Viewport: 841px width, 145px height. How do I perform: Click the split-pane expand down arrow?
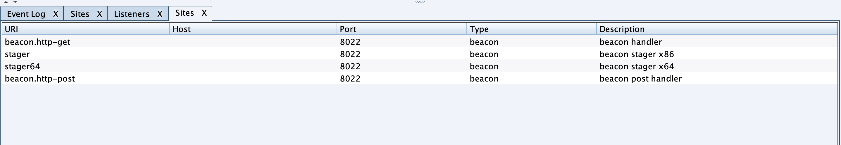(x=15, y=2)
